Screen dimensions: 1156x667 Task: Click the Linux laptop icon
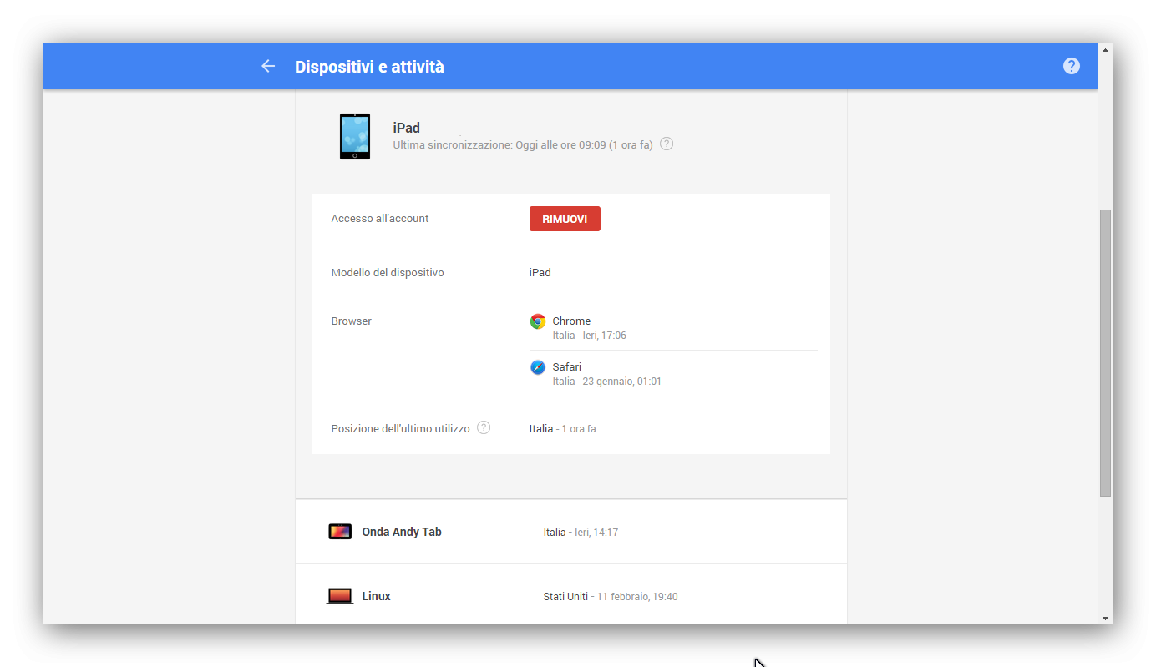340,596
